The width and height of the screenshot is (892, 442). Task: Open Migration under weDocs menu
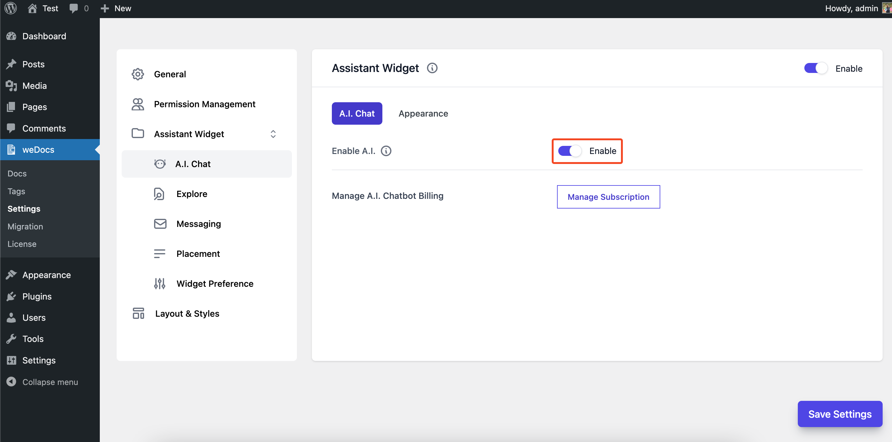(x=25, y=226)
